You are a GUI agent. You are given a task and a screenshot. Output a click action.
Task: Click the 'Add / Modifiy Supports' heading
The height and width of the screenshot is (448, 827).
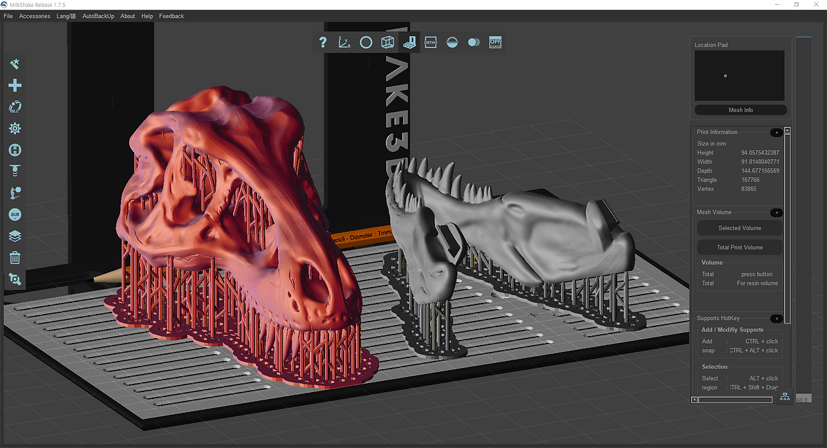732,330
